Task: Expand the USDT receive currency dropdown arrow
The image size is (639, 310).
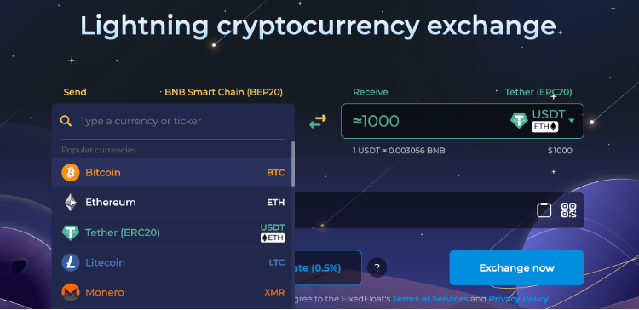Action: click(x=572, y=121)
